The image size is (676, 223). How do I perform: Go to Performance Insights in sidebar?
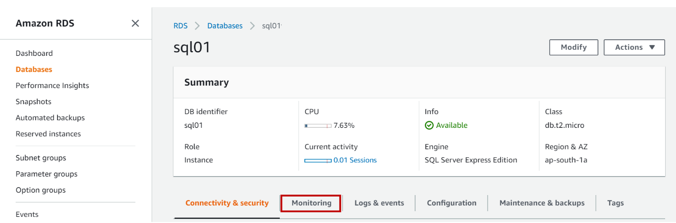(52, 86)
